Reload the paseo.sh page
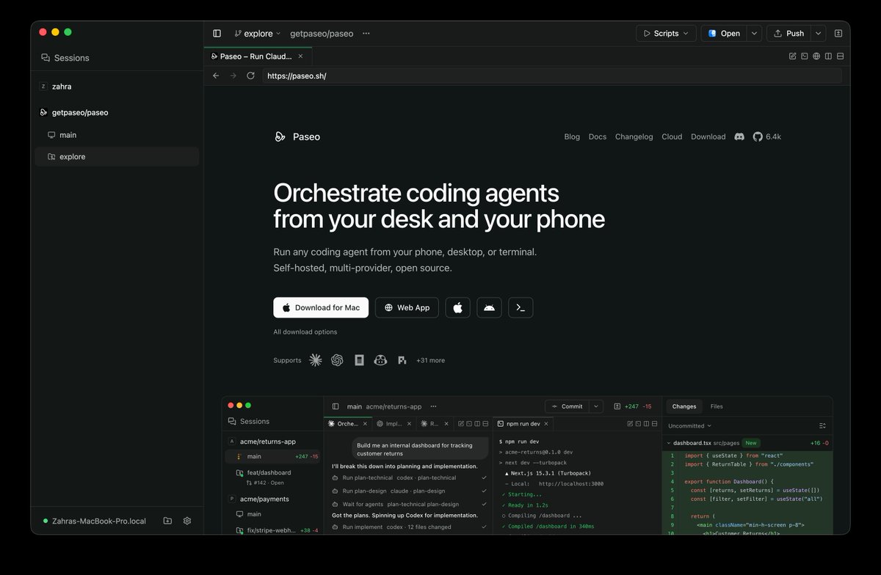 click(x=250, y=76)
